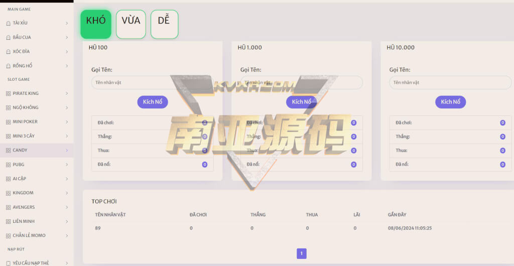
Task: Click the Avengers grid icon
Action: (x=8, y=207)
